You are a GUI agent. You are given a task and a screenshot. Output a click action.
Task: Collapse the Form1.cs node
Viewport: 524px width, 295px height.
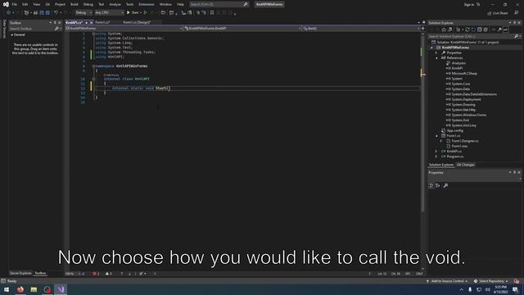coord(436,136)
